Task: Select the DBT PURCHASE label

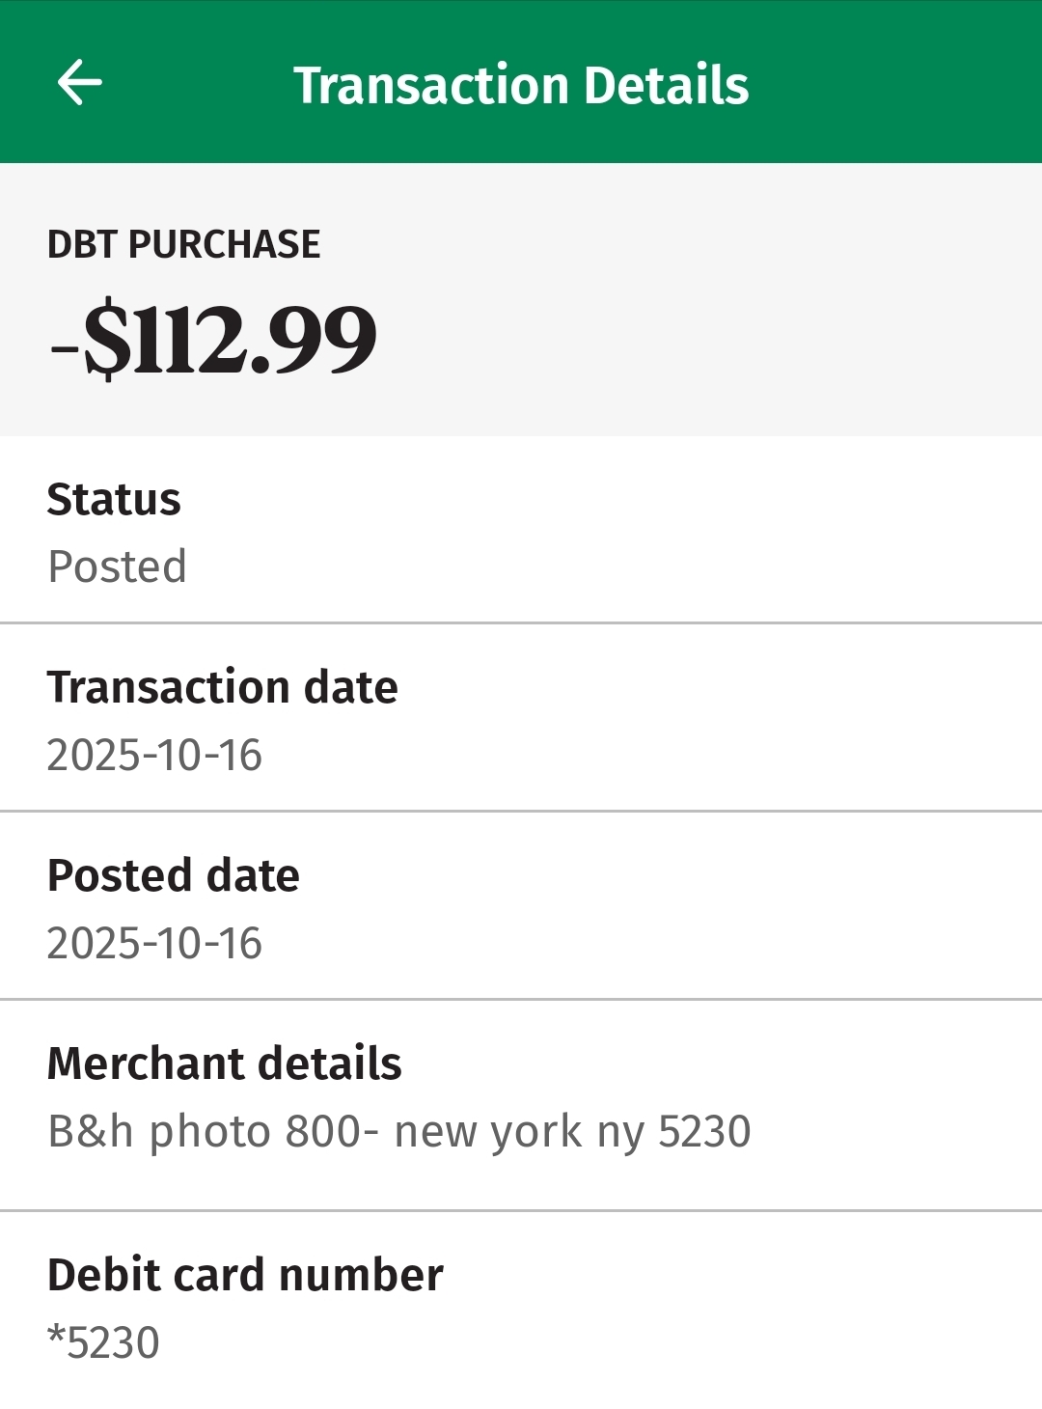Action: click(183, 245)
